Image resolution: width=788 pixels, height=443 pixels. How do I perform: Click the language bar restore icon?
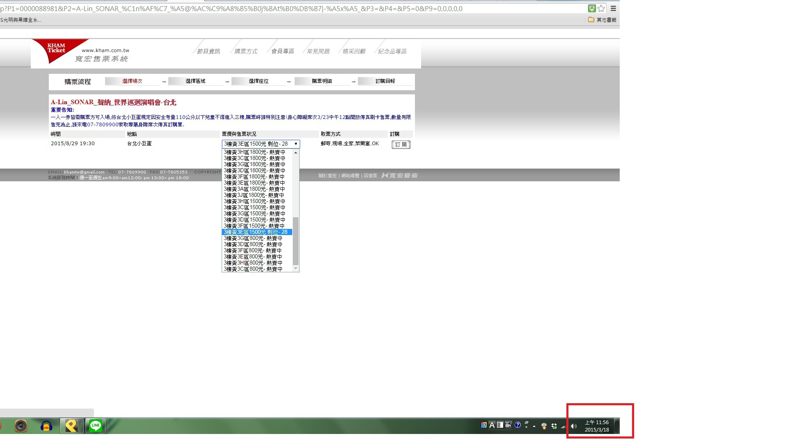point(526,423)
